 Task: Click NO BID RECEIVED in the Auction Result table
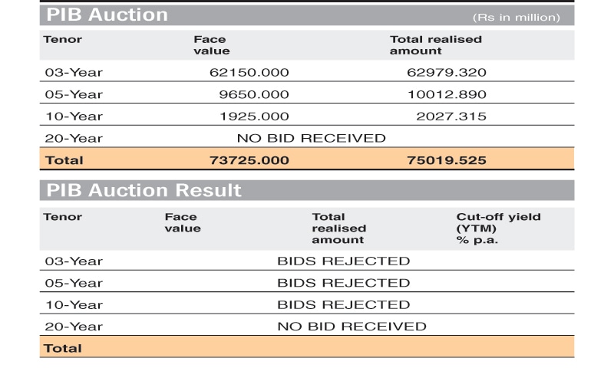click(x=352, y=327)
